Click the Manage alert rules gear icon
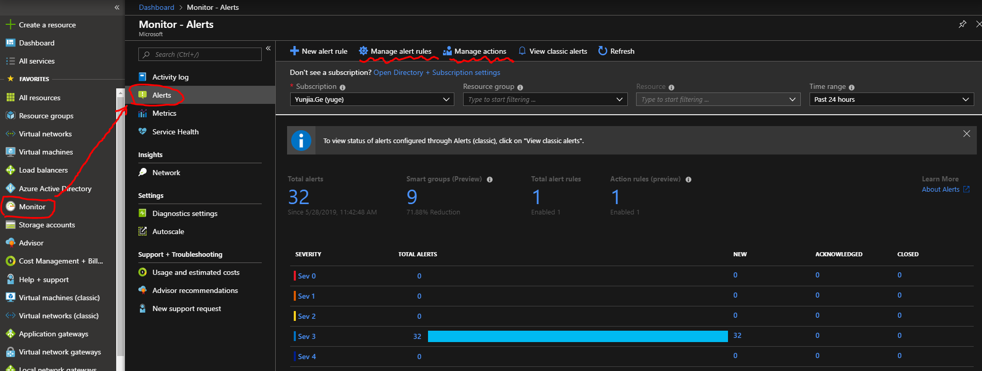The height and width of the screenshot is (371, 982). point(363,51)
